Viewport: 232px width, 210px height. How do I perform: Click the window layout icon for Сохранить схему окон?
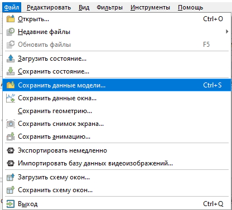pos(11,190)
